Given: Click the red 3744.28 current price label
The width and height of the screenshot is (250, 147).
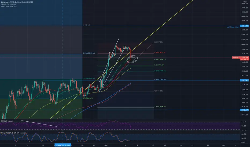Looking at the screenshot, I should click(245, 57).
